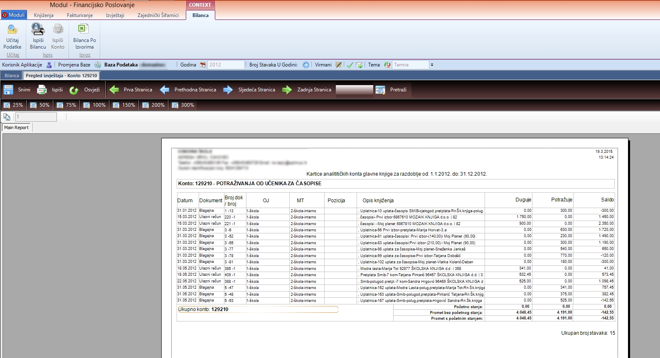Click the Pretraži search button
The height and width of the screenshot is (358, 660).
380,90
